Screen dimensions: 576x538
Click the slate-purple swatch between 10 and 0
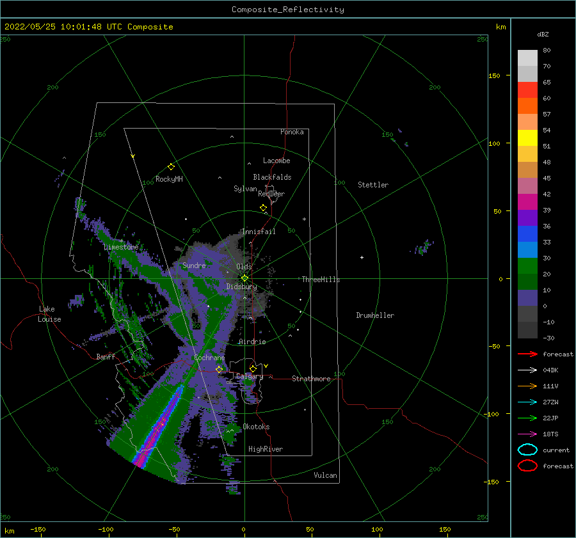click(x=527, y=298)
